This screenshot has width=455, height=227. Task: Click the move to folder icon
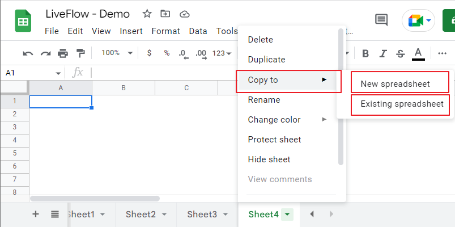165,14
